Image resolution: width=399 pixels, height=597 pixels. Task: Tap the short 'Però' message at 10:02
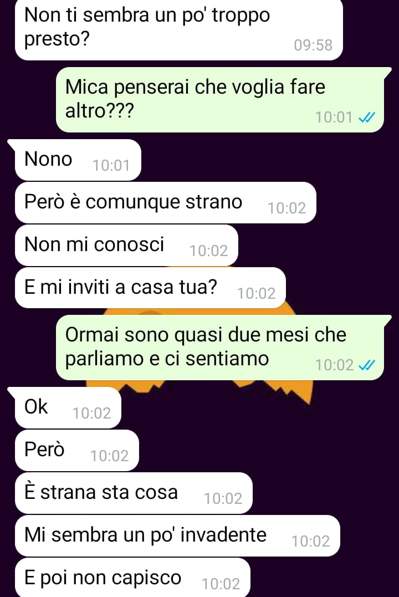pyautogui.click(x=77, y=451)
